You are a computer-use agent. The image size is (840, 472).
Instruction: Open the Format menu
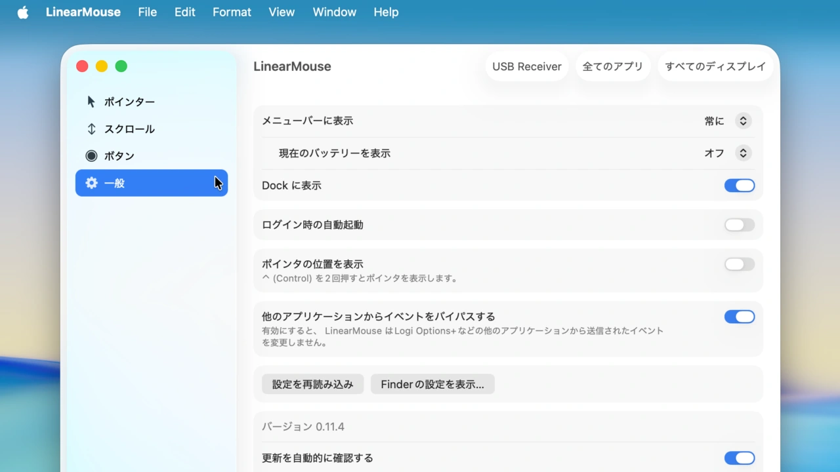(x=232, y=12)
